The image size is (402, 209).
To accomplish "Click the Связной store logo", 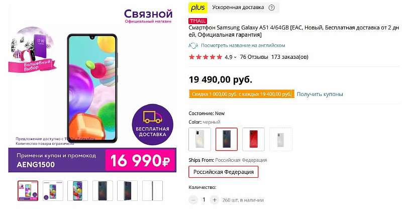I will [148, 16].
